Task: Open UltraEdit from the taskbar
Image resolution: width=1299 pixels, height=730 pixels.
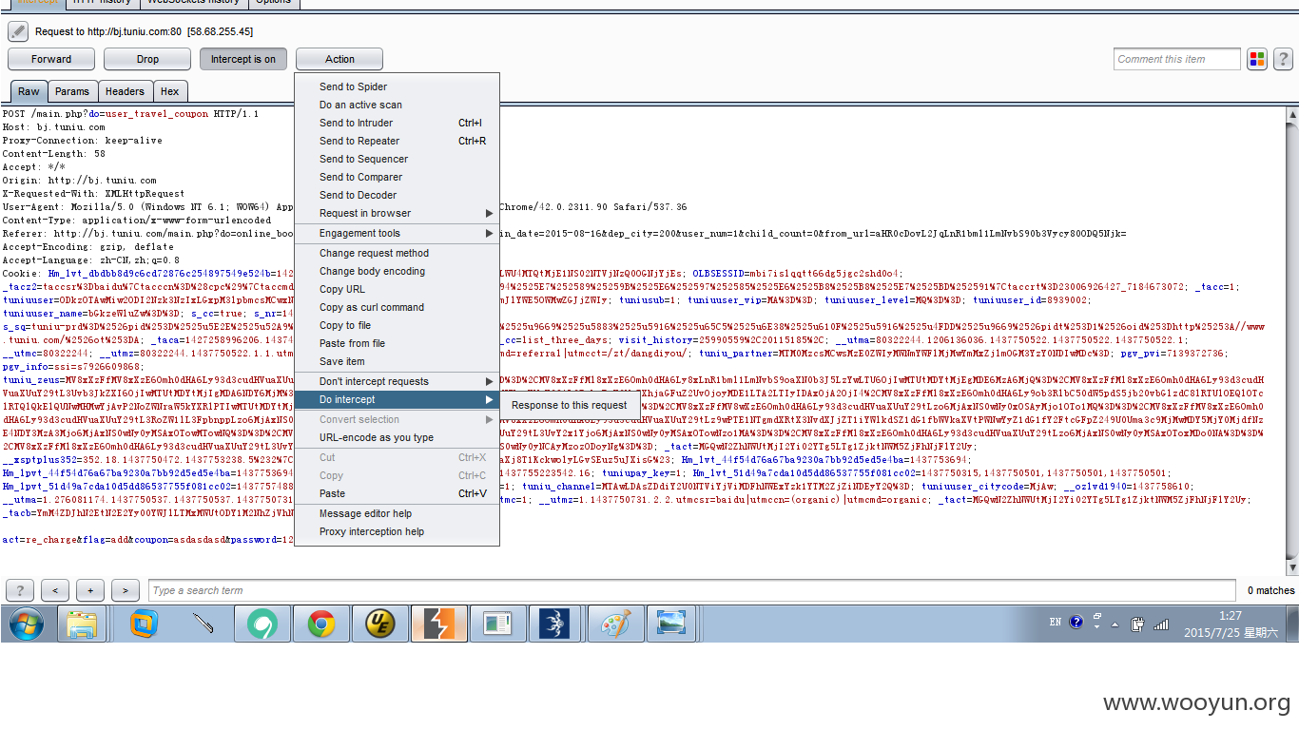Action: 379,624
